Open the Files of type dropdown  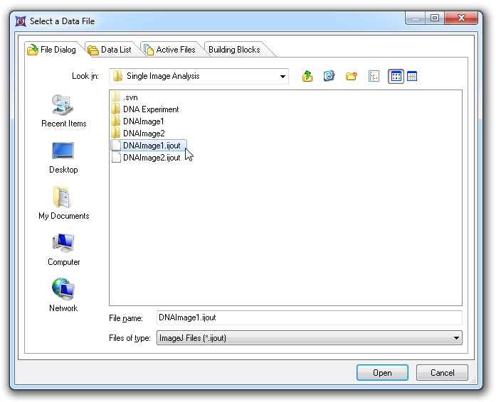(x=456, y=338)
